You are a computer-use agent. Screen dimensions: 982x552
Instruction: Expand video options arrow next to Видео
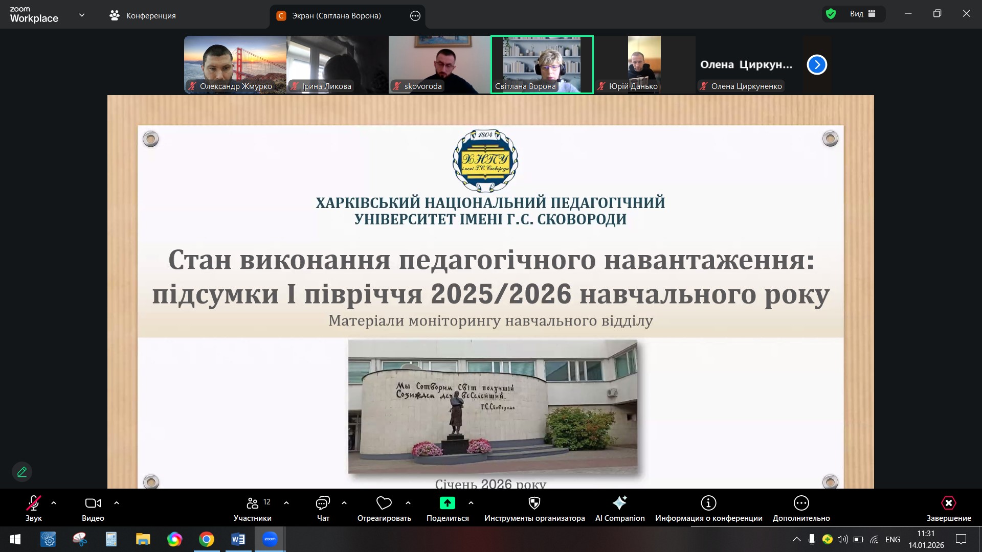pos(117,503)
